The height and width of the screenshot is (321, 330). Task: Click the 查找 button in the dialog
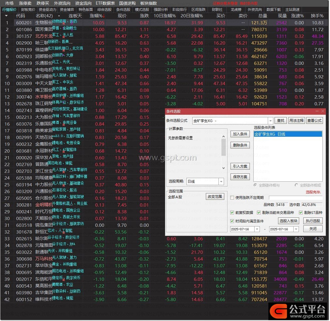280,121
